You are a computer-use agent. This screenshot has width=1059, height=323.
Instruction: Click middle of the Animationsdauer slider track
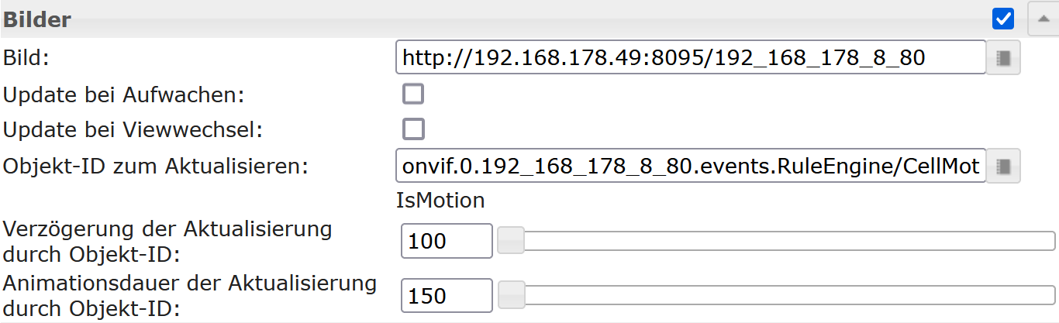click(x=777, y=295)
